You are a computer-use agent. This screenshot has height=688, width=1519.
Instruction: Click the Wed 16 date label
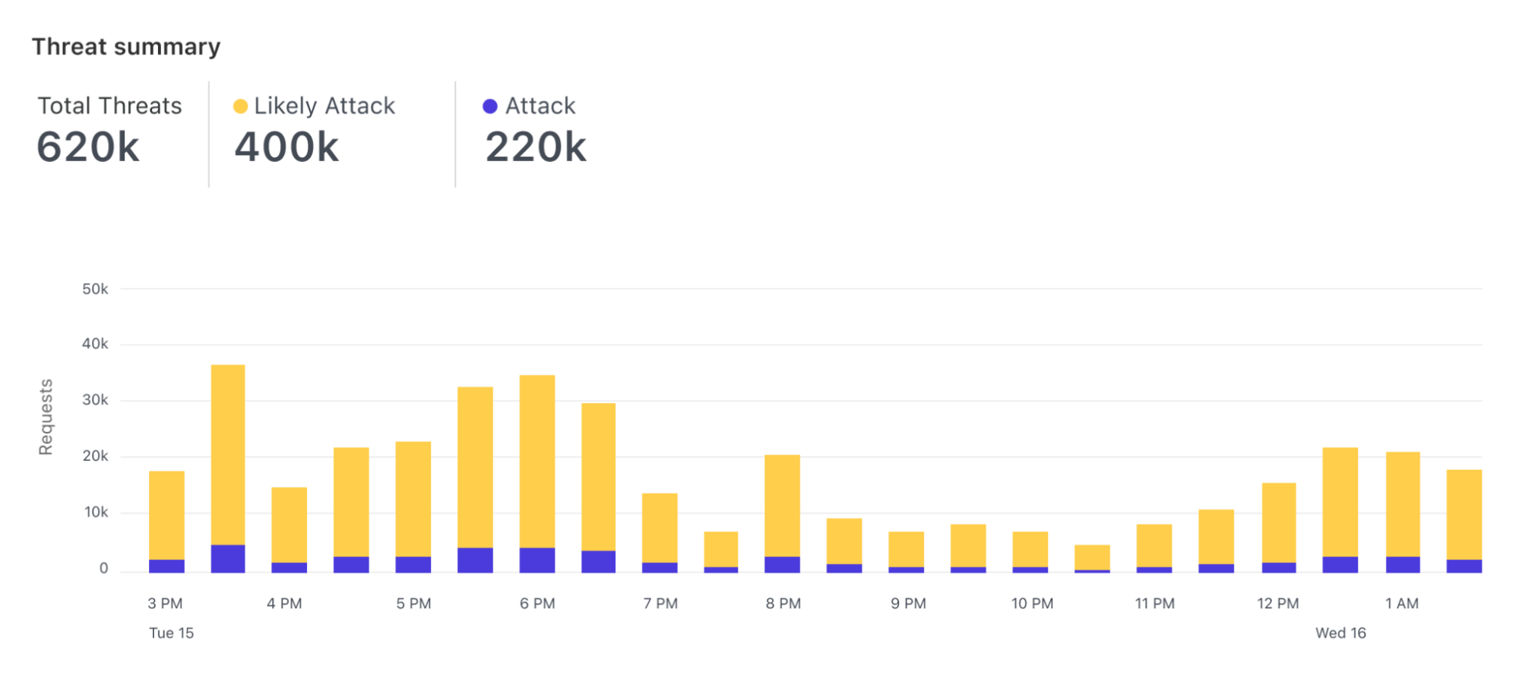tap(1340, 633)
